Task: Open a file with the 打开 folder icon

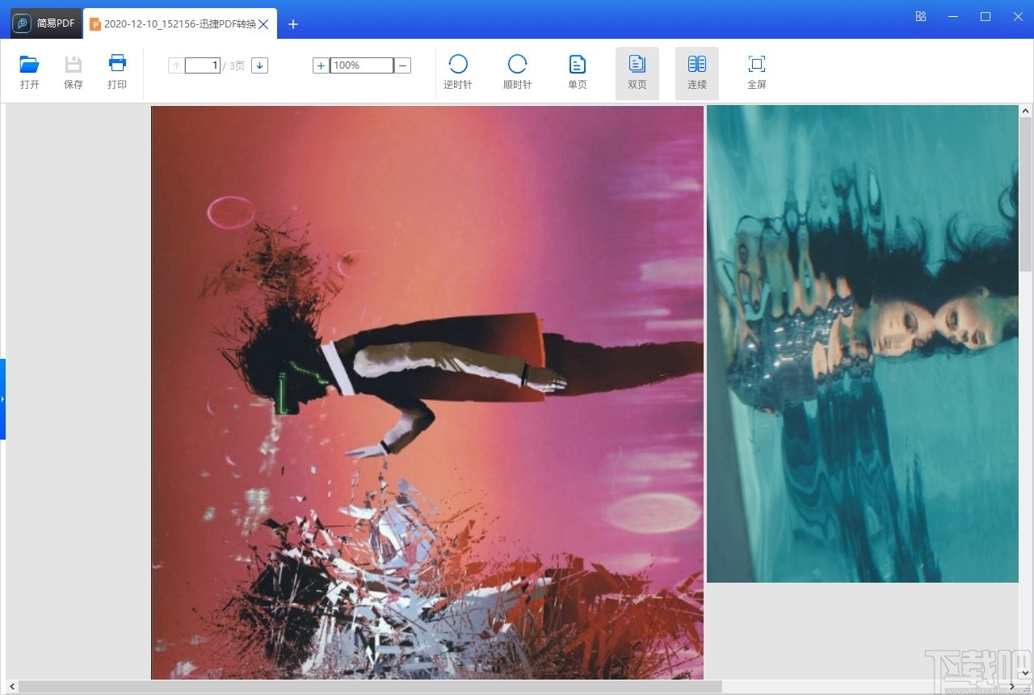Action: [x=30, y=72]
